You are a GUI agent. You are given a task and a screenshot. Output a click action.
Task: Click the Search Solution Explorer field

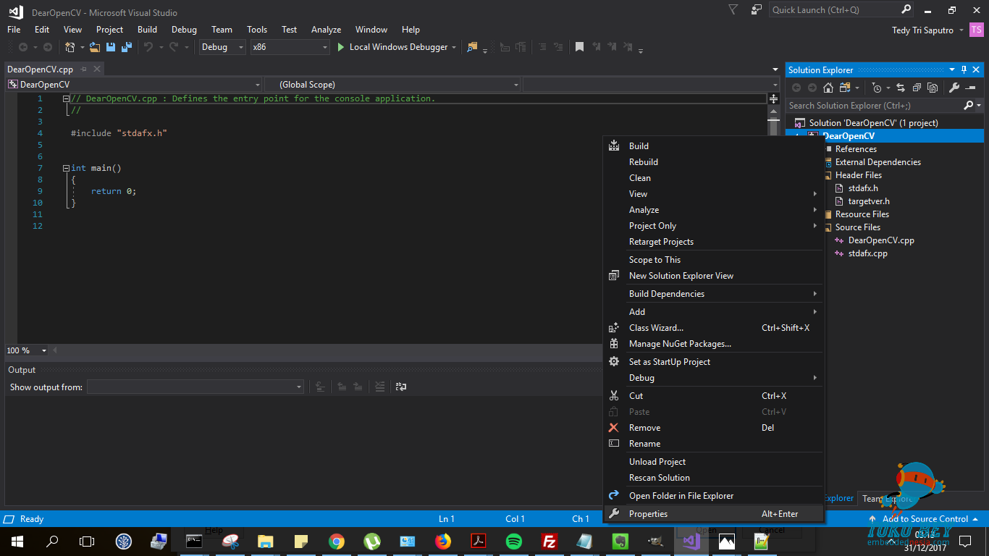[x=876, y=106]
